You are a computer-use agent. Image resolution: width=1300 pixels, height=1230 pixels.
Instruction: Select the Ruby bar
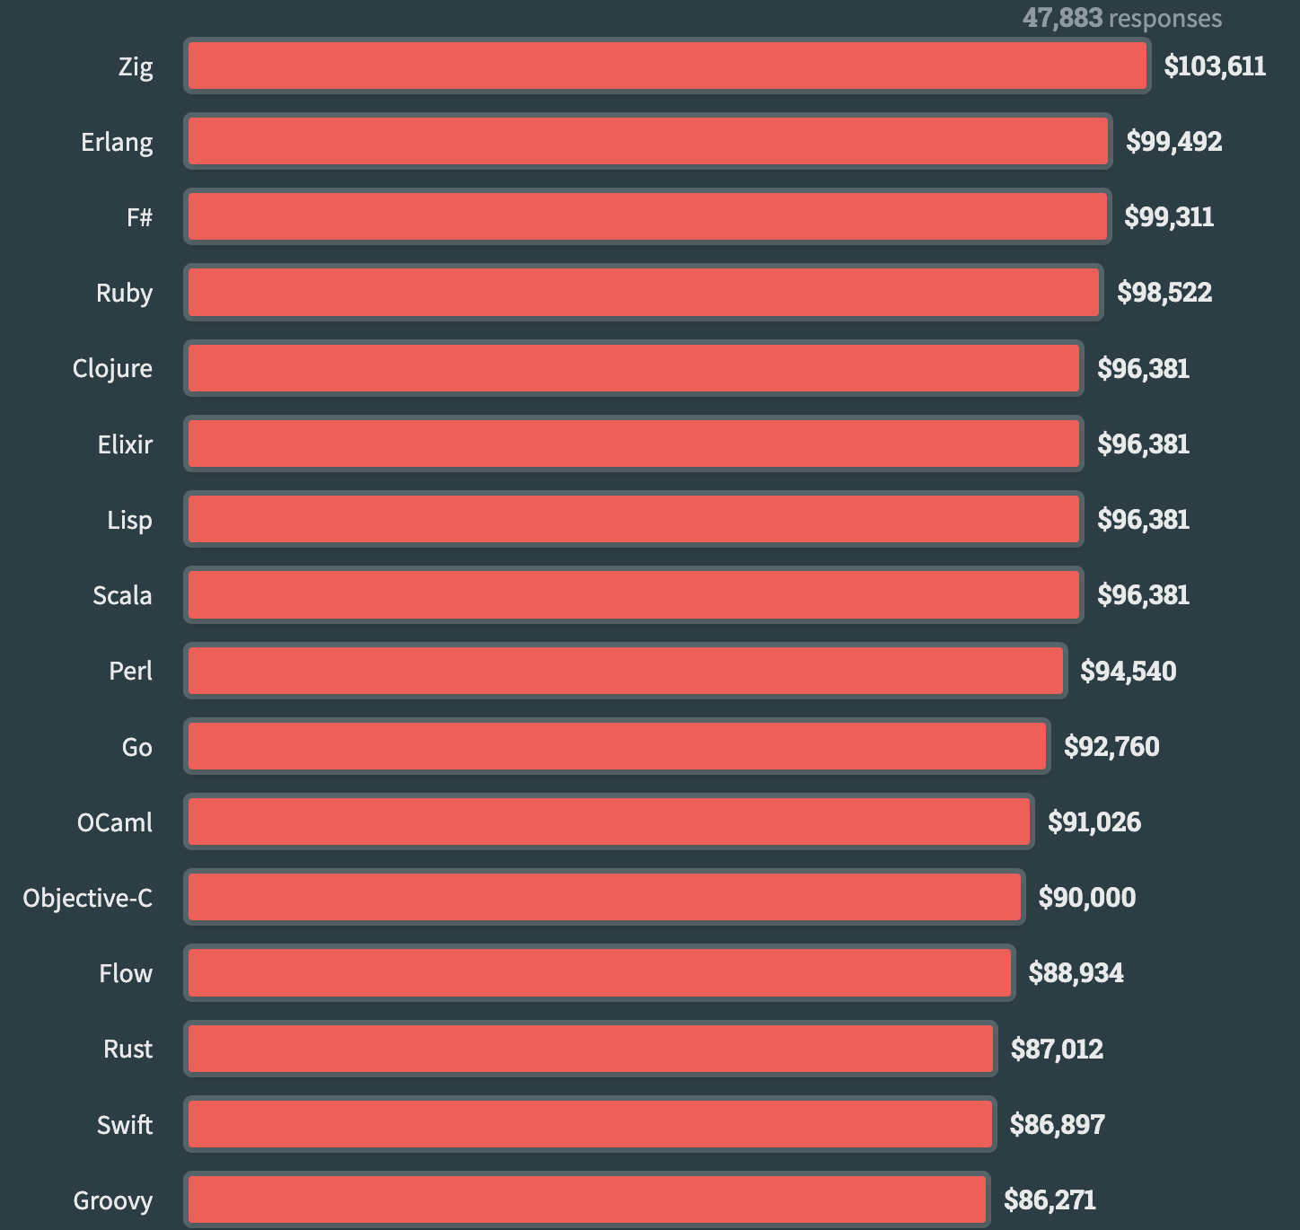point(644,293)
